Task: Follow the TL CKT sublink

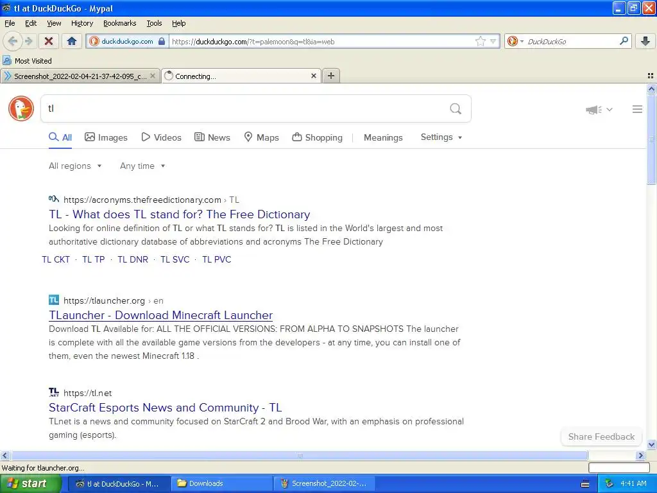Action: 56,259
